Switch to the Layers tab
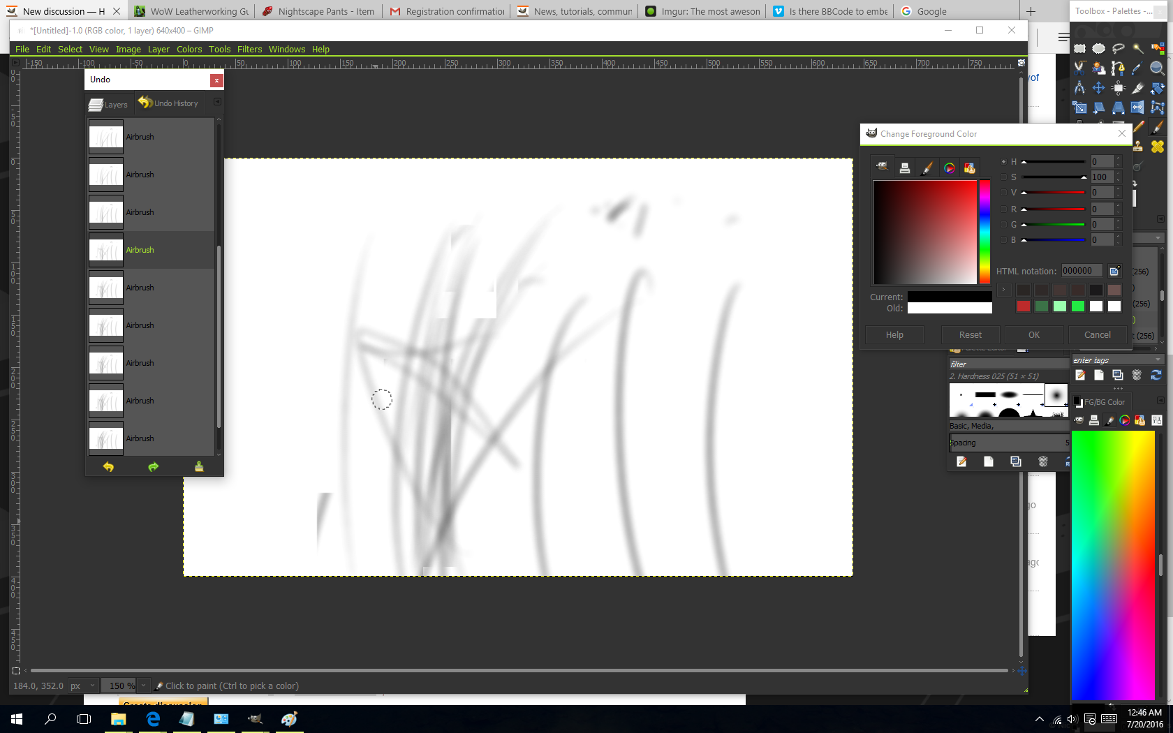The height and width of the screenshot is (733, 1173). point(109,104)
